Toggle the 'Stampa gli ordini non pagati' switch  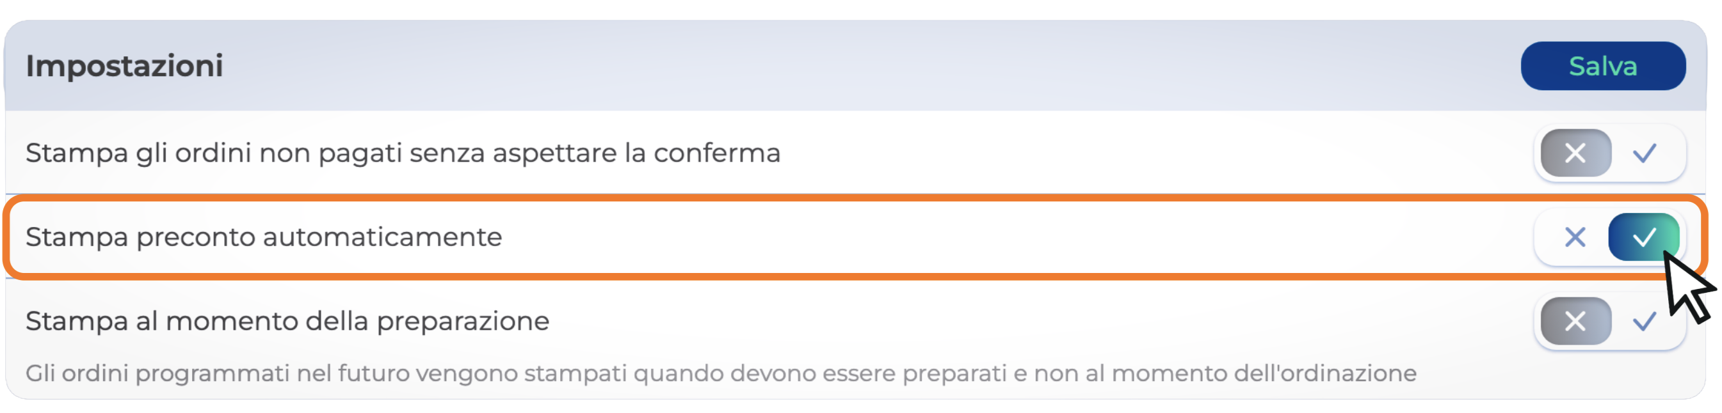click(1609, 153)
